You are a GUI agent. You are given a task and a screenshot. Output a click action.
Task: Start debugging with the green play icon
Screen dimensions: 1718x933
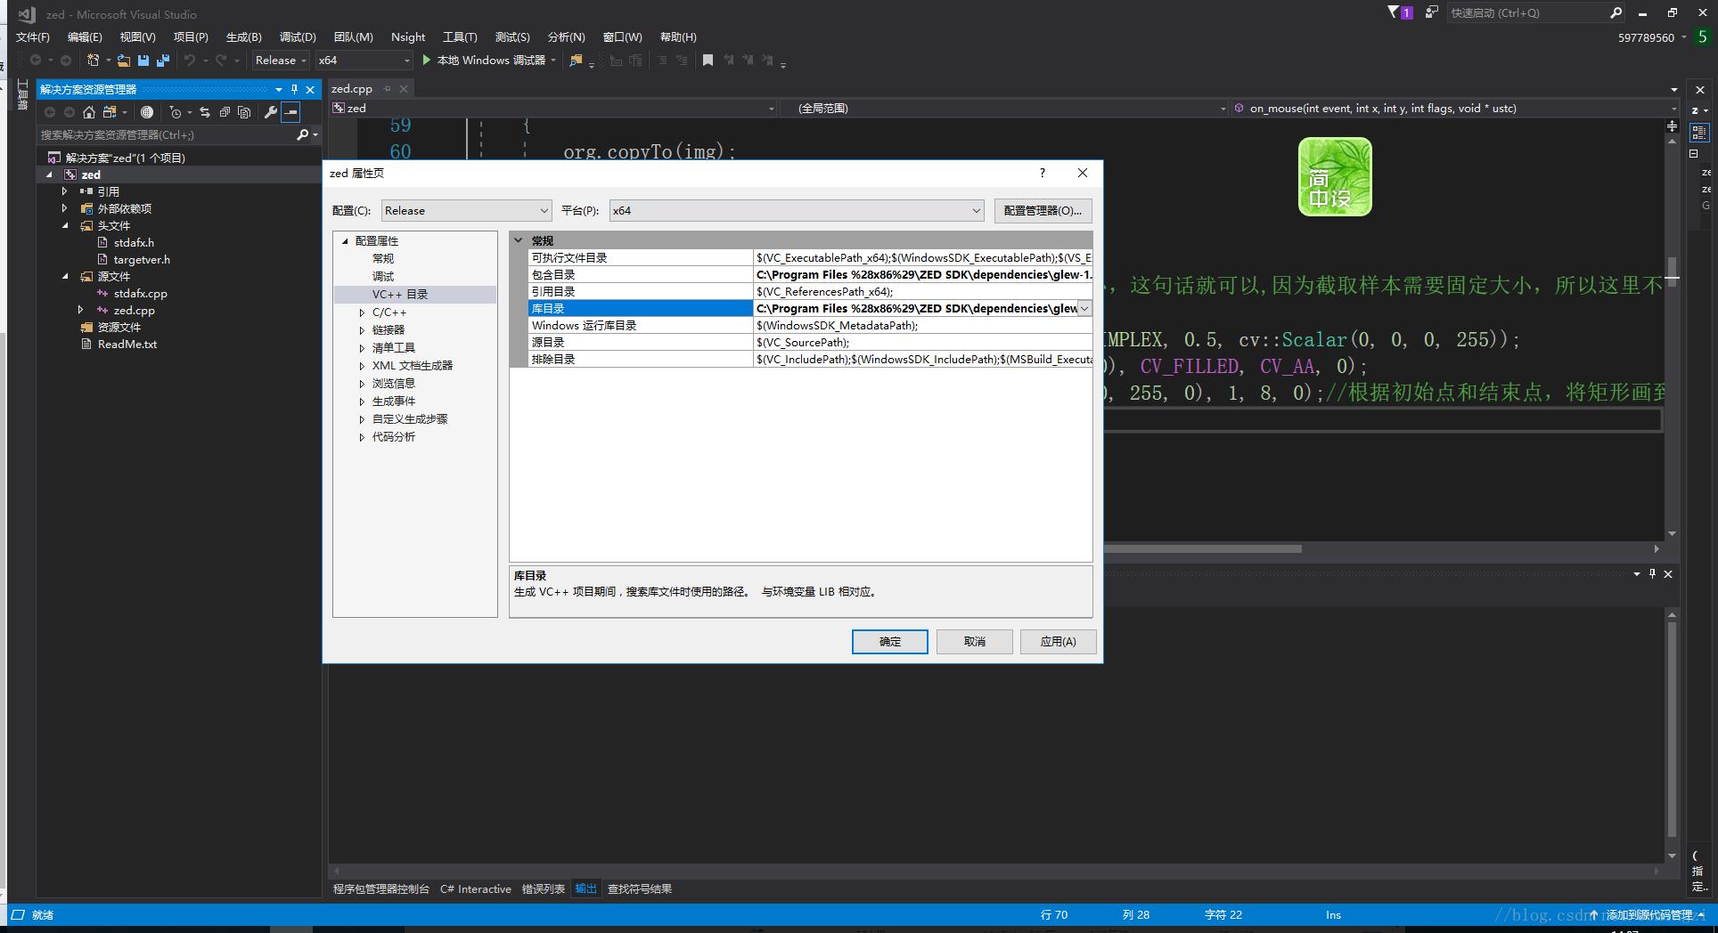tap(427, 60)
